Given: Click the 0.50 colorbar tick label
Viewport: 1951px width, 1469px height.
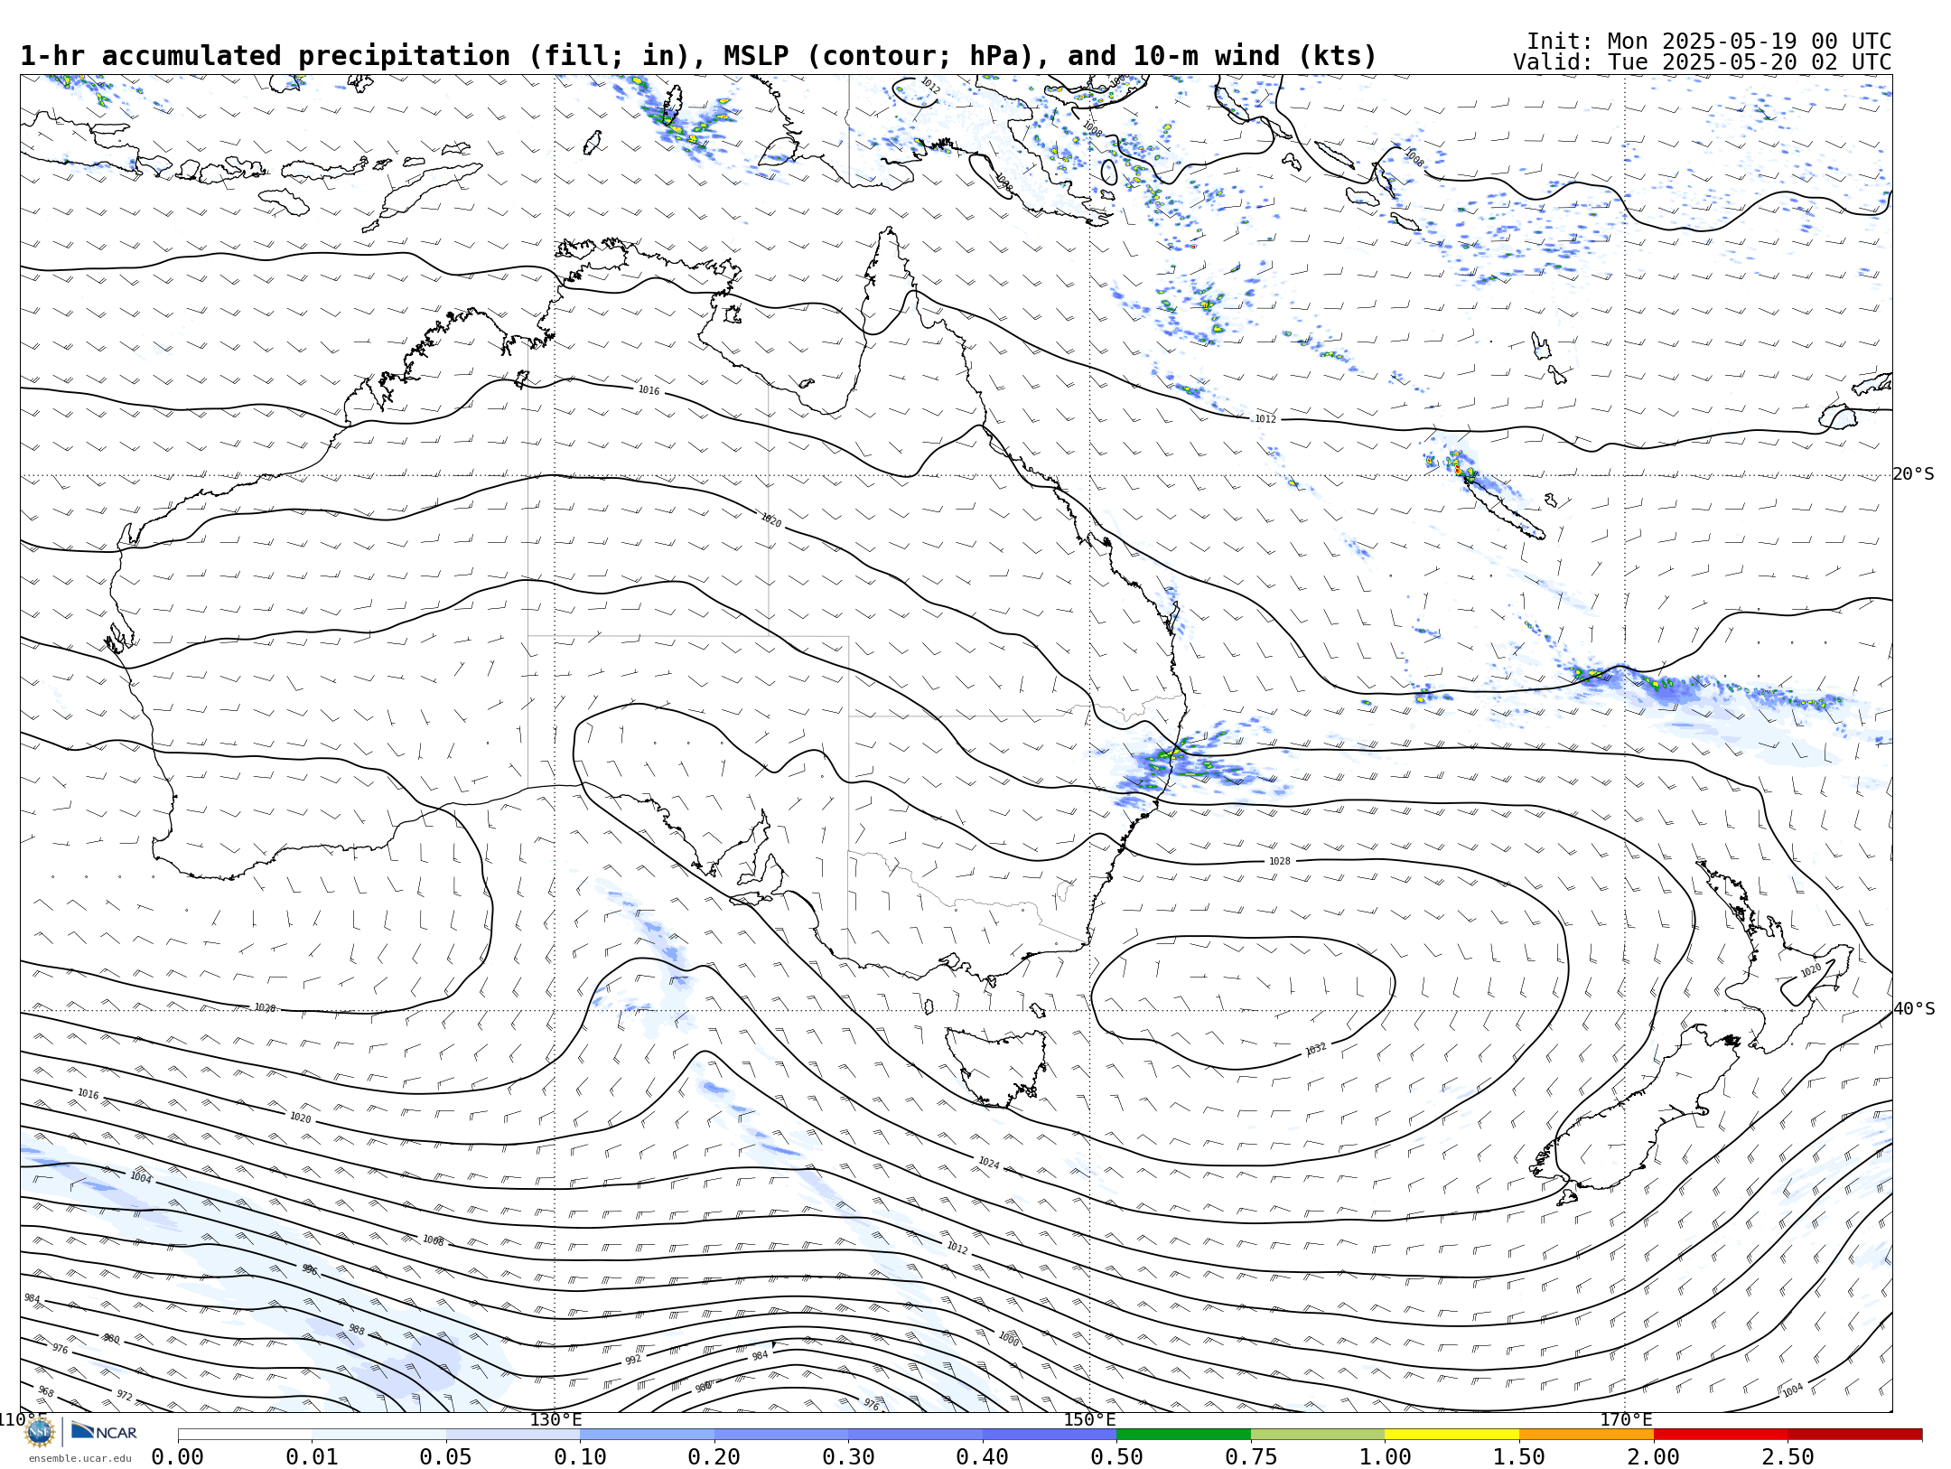Looking at the screenshot, I should click(1116, 1457).
